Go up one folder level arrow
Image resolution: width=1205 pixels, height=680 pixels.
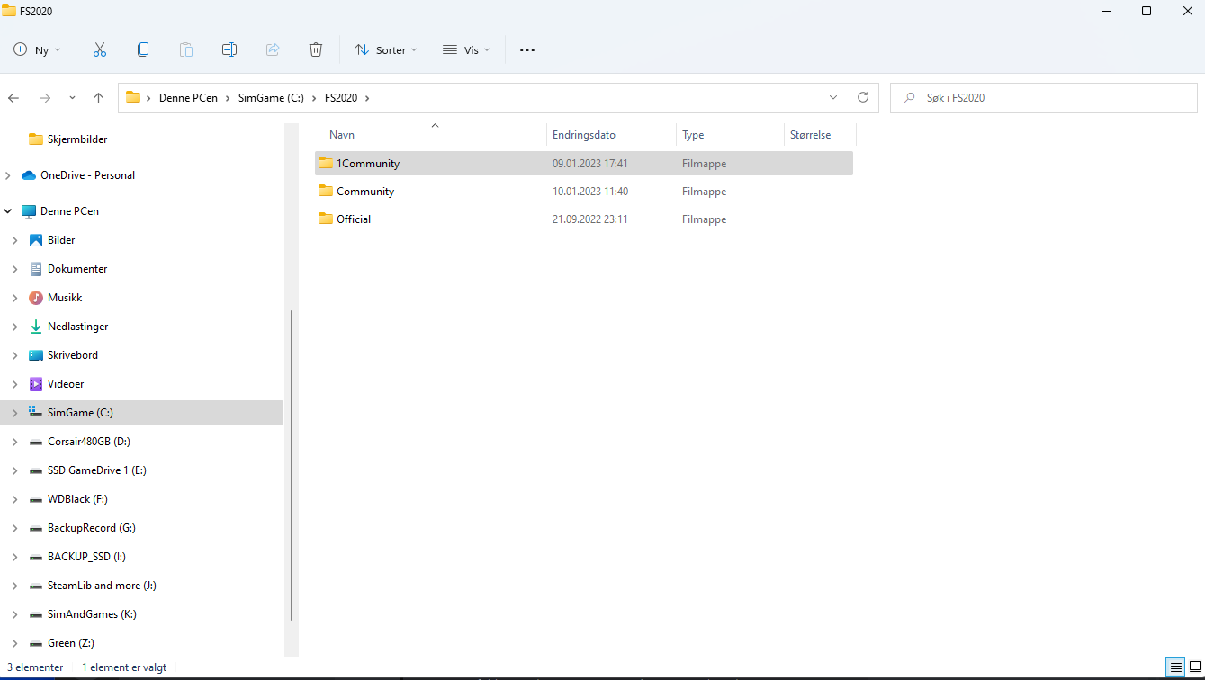(99, 98)
